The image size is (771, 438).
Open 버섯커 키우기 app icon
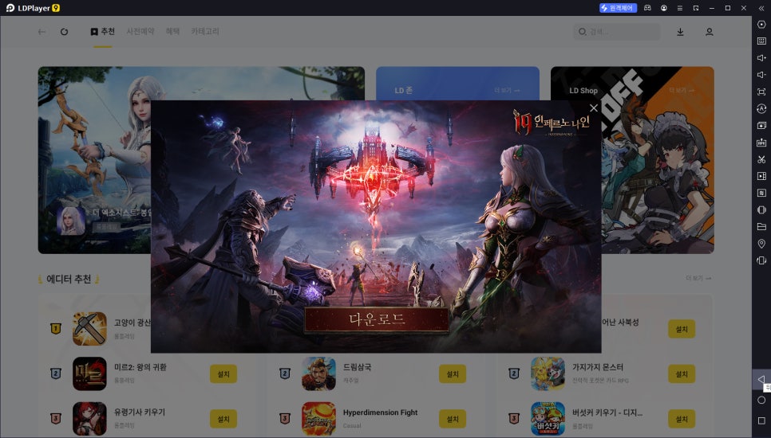[x=548, y=419]
